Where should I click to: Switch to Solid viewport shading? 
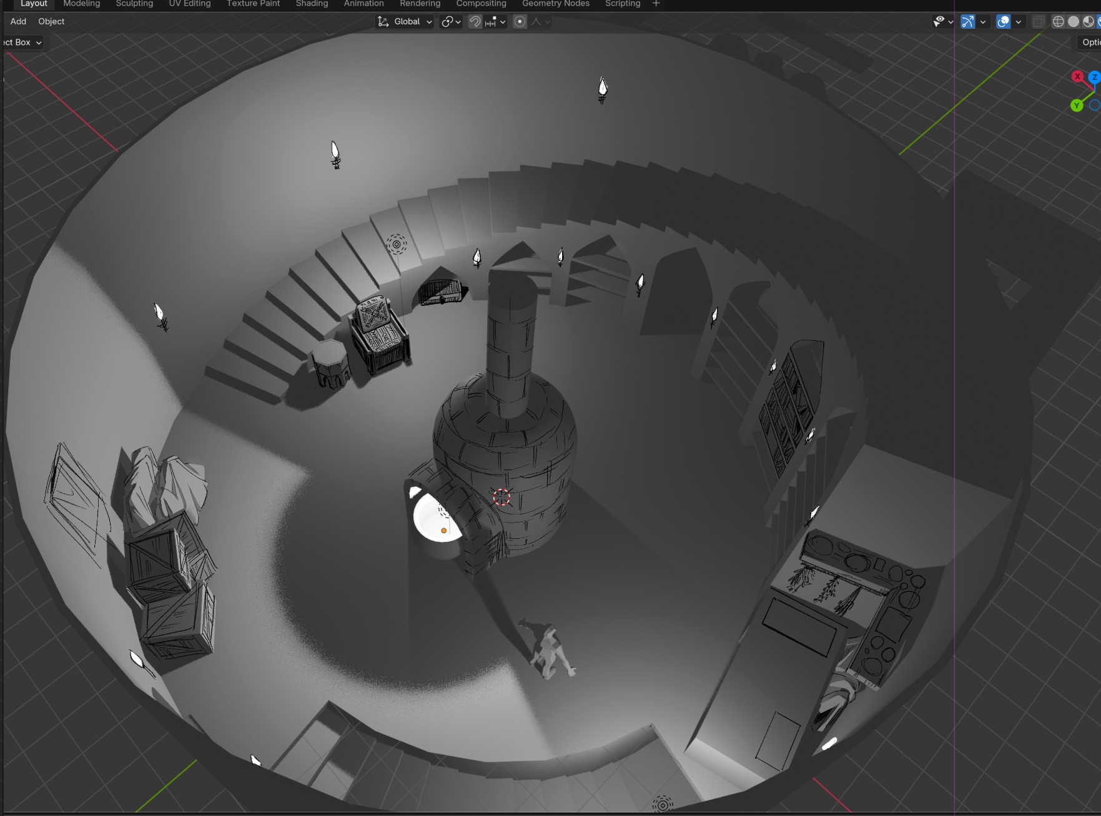1074,22
